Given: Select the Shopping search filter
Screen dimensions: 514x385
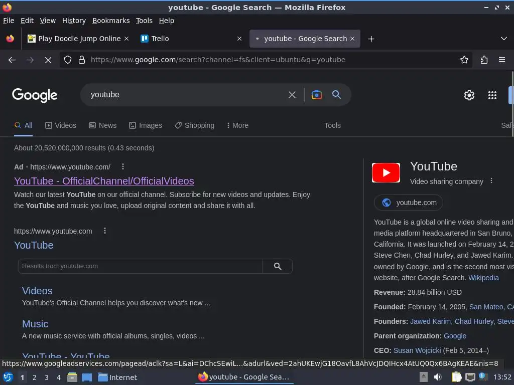Looking at the screenshot, I should [x=194, y=125].
